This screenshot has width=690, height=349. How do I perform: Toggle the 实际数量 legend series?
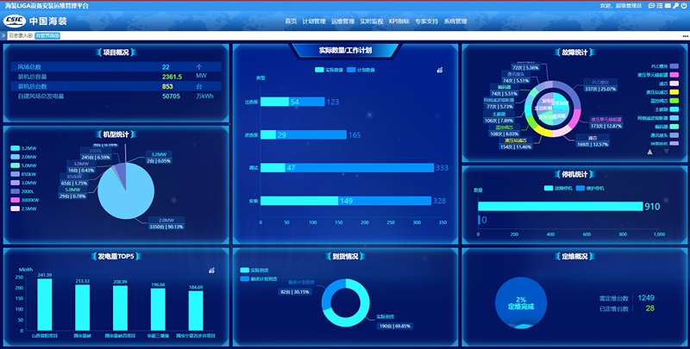pyautogui.click(x=329, y=70)
